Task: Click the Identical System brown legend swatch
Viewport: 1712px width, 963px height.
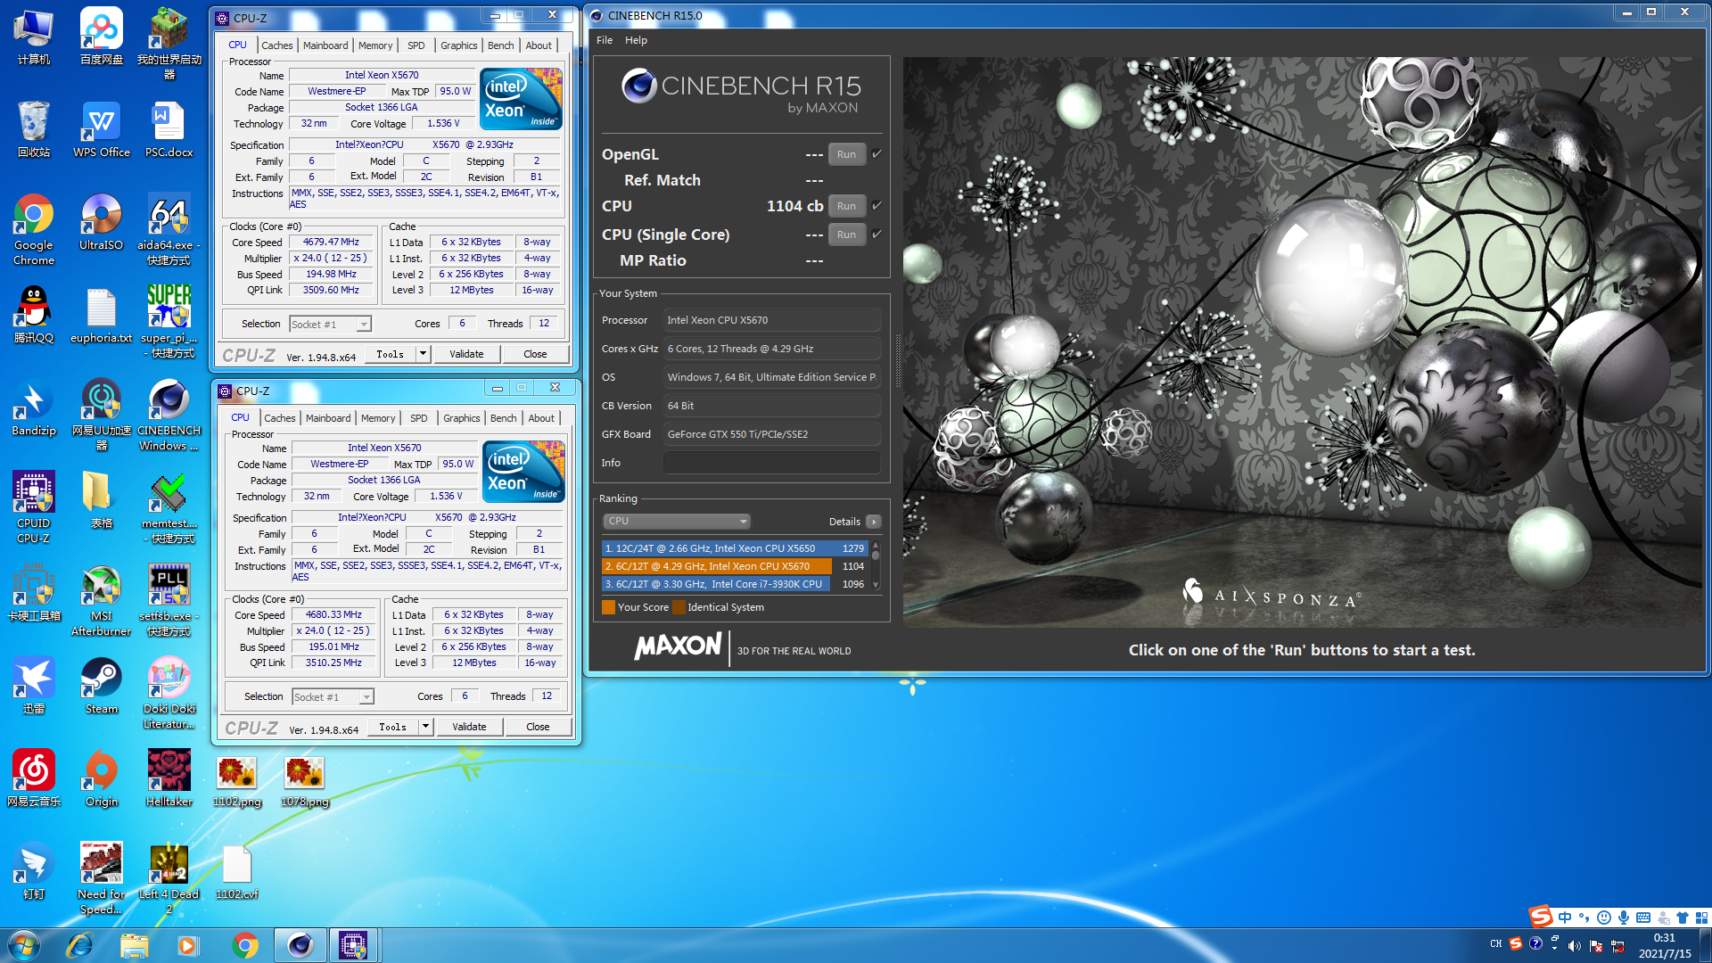Action: tap(679, 607)
